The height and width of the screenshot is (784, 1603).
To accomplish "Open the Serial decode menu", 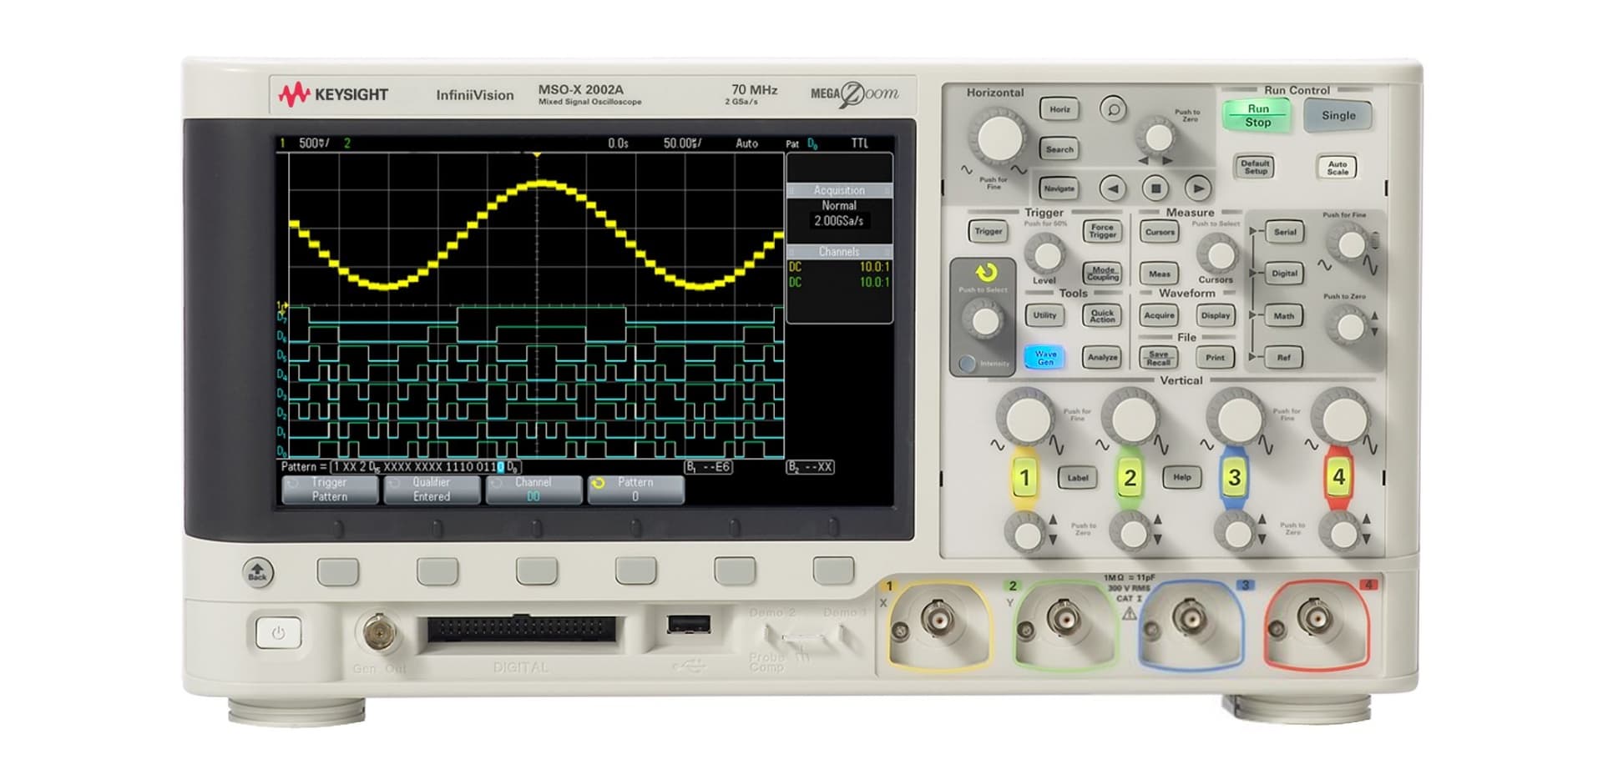I will (x=1283, y=232).
